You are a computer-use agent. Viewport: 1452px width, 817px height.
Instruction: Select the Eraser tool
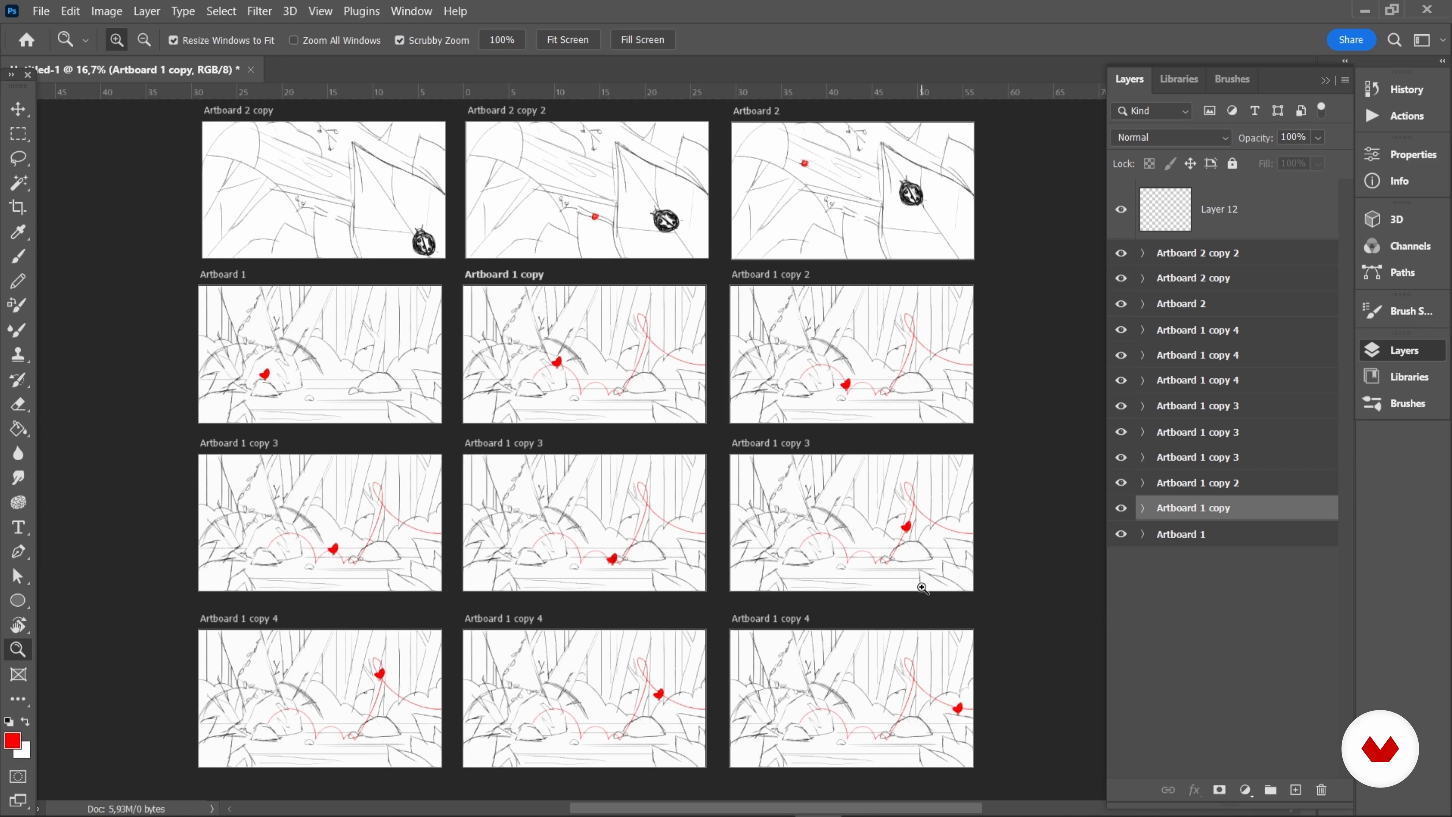click(18, 404)
